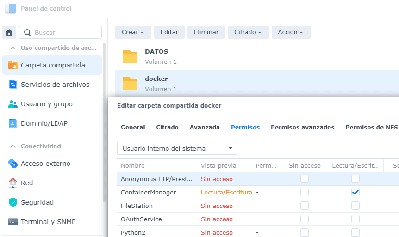Open Terminal y SNMP icon
Image resolution: width=399 pixels, height=237 pixels.
tap(13, 222)
